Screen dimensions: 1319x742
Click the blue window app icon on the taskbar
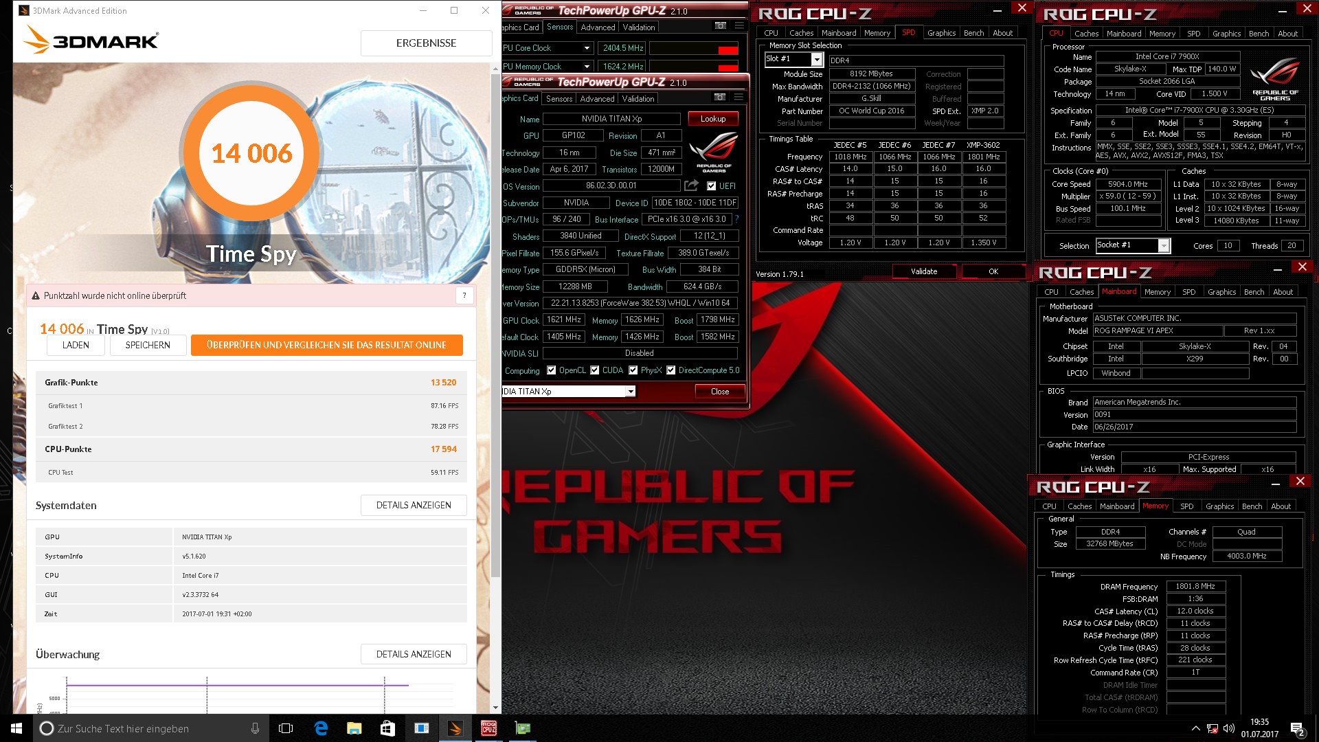[x=421, y=728]
